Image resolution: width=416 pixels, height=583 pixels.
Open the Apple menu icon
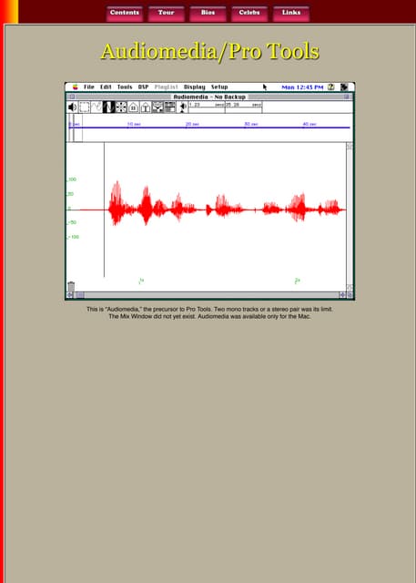(76, 87)
